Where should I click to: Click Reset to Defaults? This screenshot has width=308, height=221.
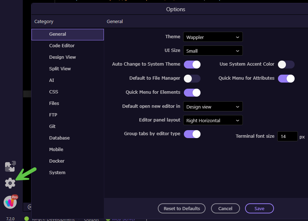[x=182, y=208]
